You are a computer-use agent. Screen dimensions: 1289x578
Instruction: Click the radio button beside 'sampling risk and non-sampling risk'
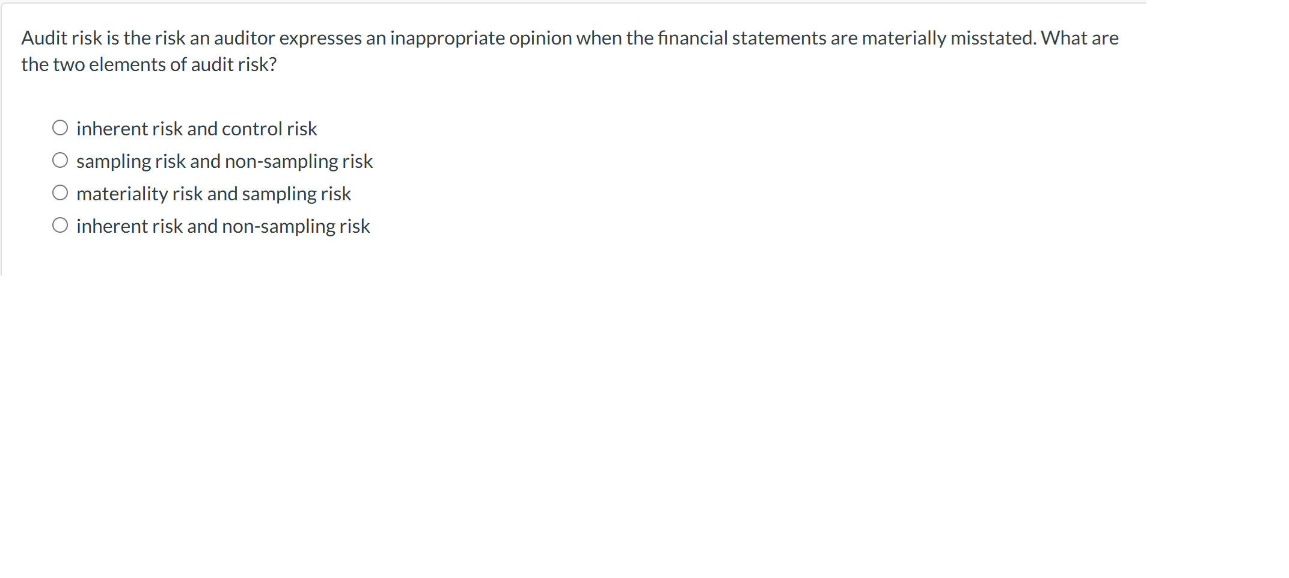coord(60,159)
